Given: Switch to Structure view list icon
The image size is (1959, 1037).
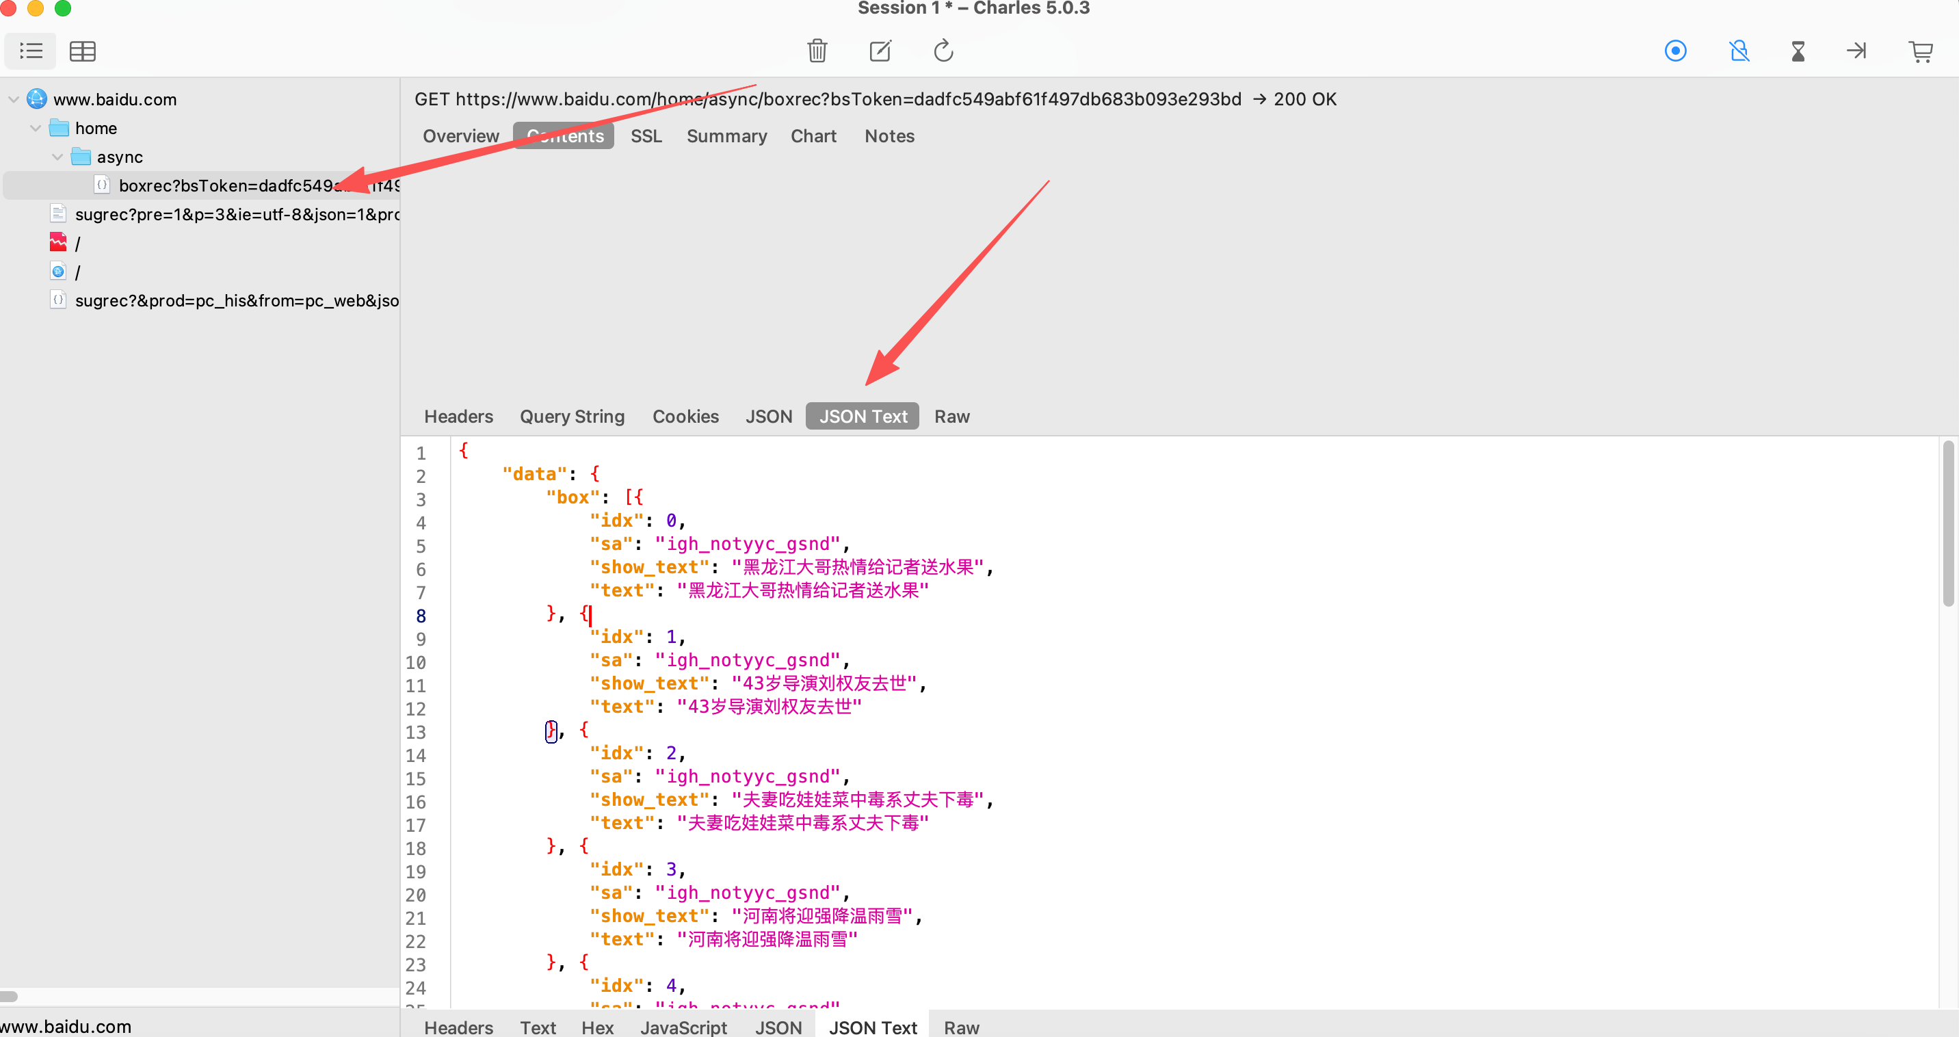Looking at the screenshot, I should tap(30, 51).
